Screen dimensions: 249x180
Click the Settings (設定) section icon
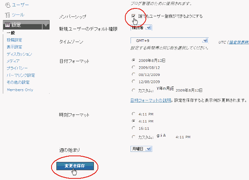tap(8, 25)
